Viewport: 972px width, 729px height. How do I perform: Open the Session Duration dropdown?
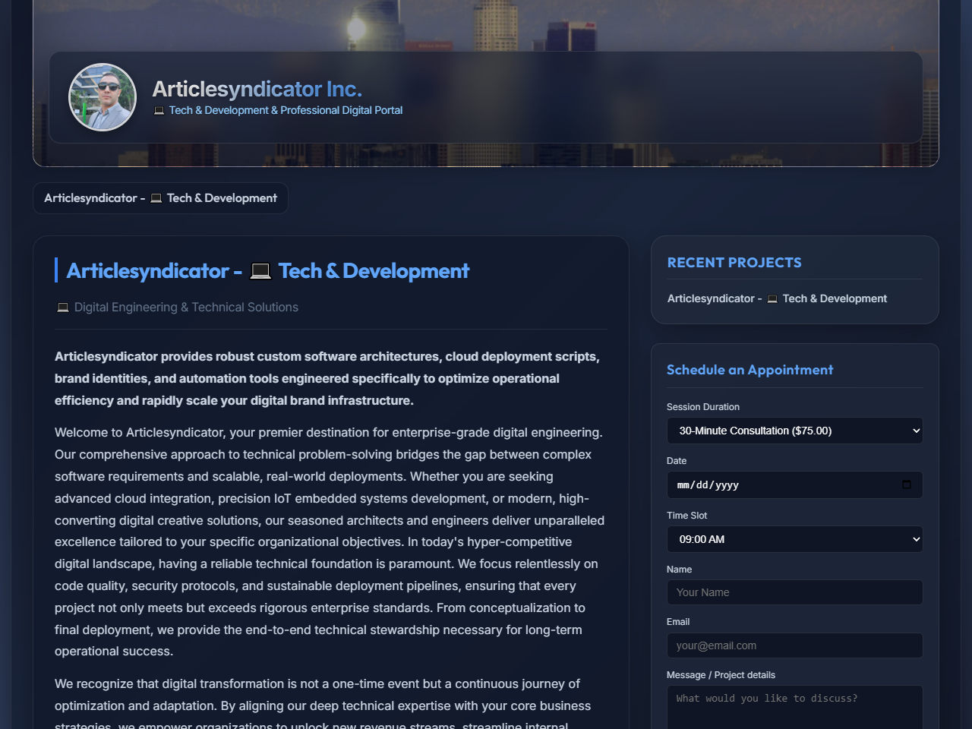(x=795, y=431)
